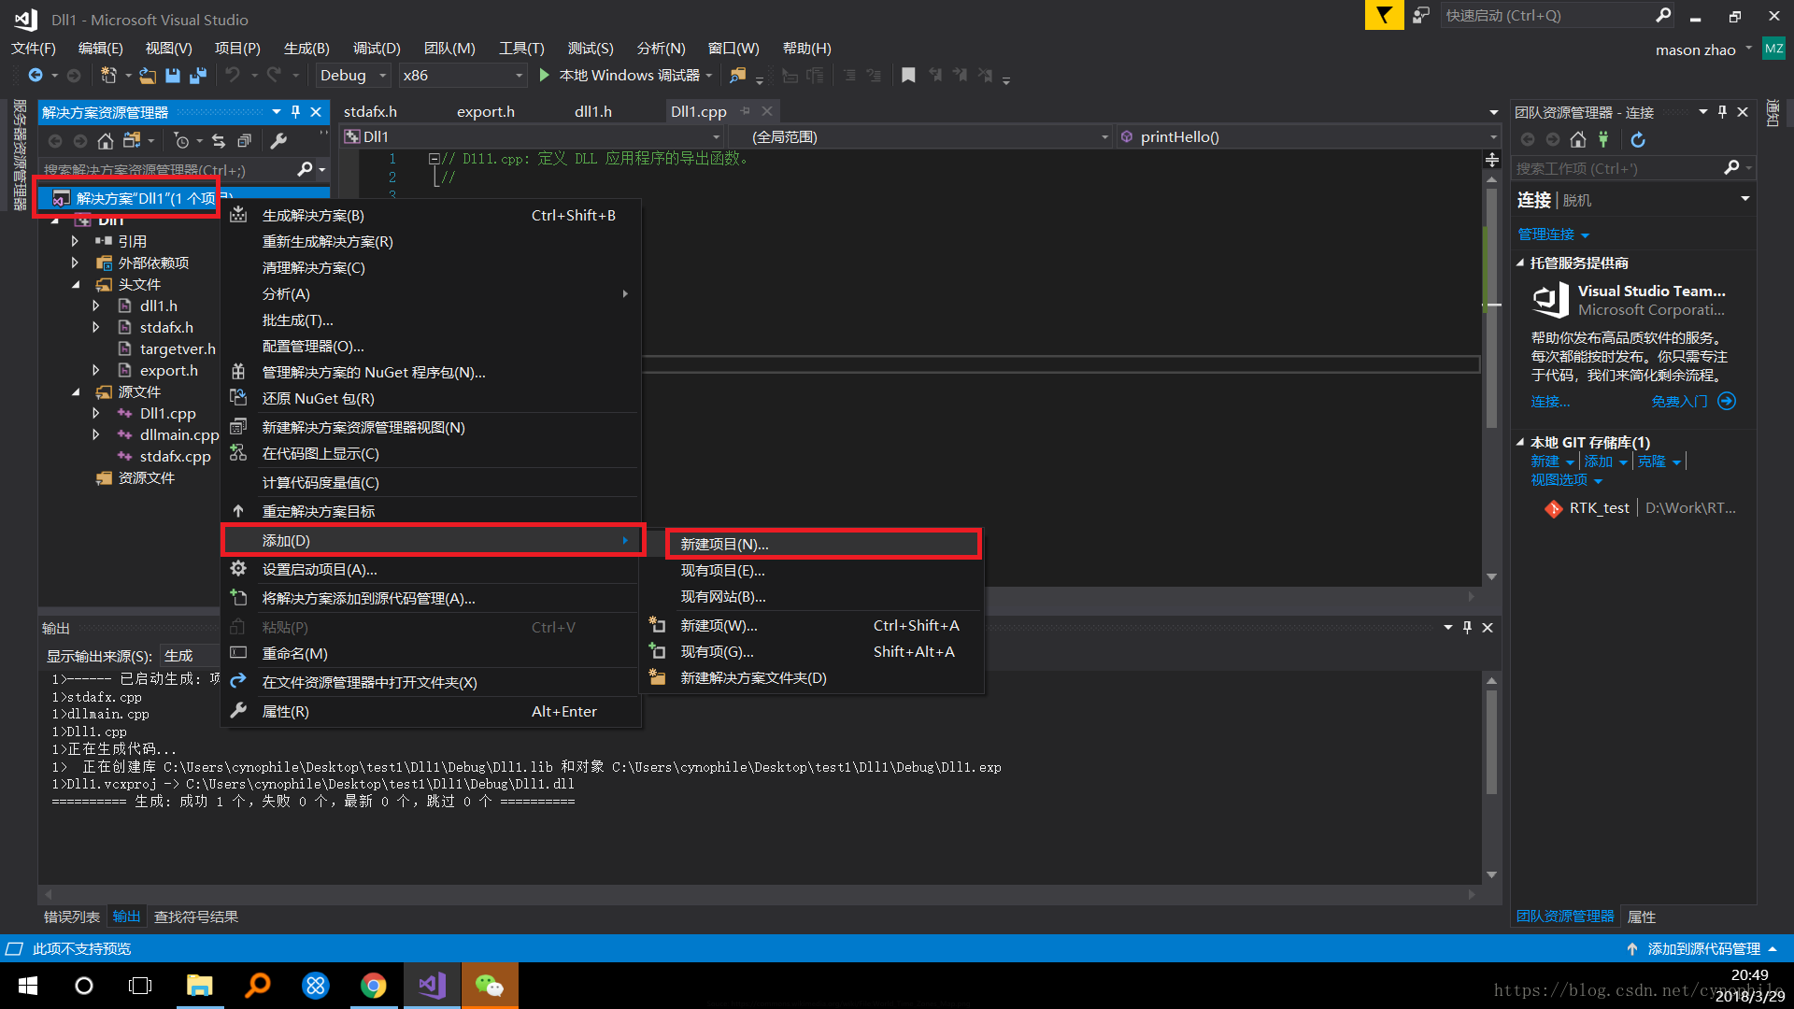This screenshot has height=1009, width=1794.
Task: Click the Quick Launch search magnifier icon
Action: pyautogui.click(x=1663, y=15)
